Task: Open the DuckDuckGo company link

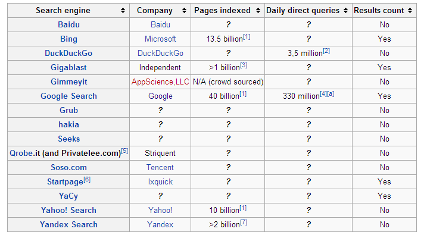Action: [x=160, y=53]
